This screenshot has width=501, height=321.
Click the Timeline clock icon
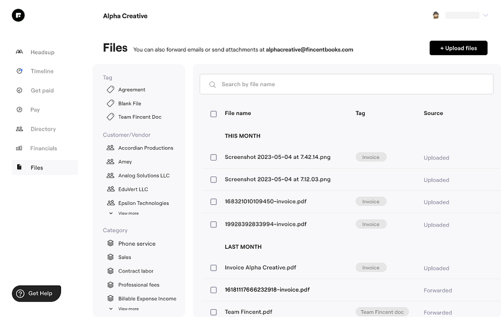[19, 71]
